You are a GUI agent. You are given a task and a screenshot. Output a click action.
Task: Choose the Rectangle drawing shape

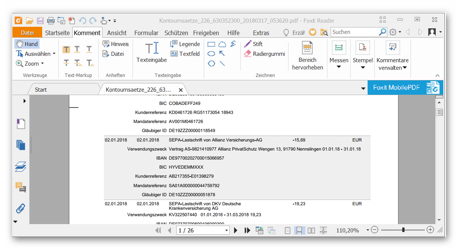pos(211,44)
